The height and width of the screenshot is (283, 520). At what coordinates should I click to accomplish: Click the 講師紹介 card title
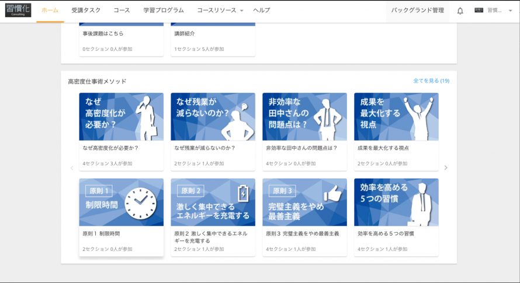point(185,33)
